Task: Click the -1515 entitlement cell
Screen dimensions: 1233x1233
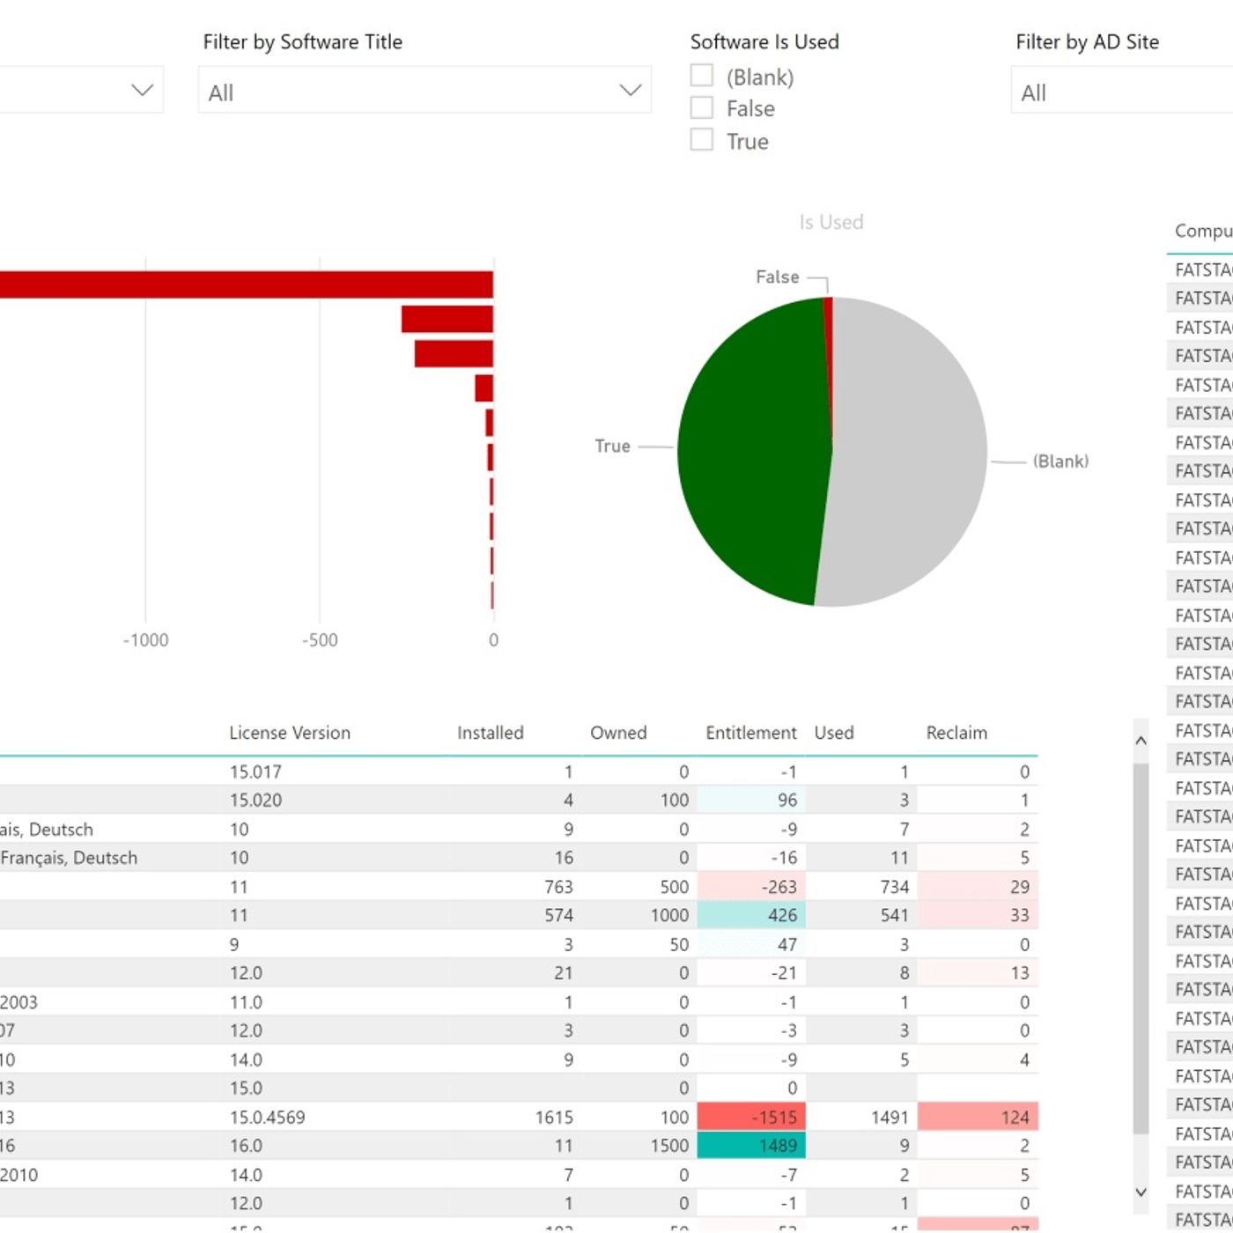Action: pos(751,1117)
